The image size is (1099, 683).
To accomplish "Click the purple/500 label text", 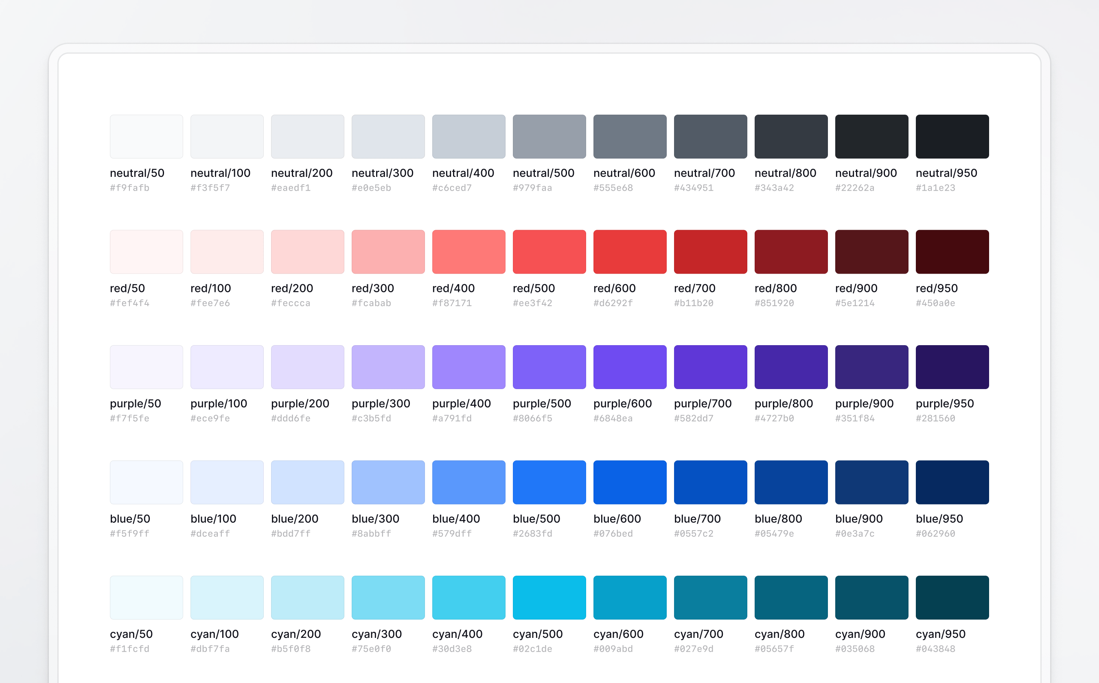I will [x=542, y=403].
